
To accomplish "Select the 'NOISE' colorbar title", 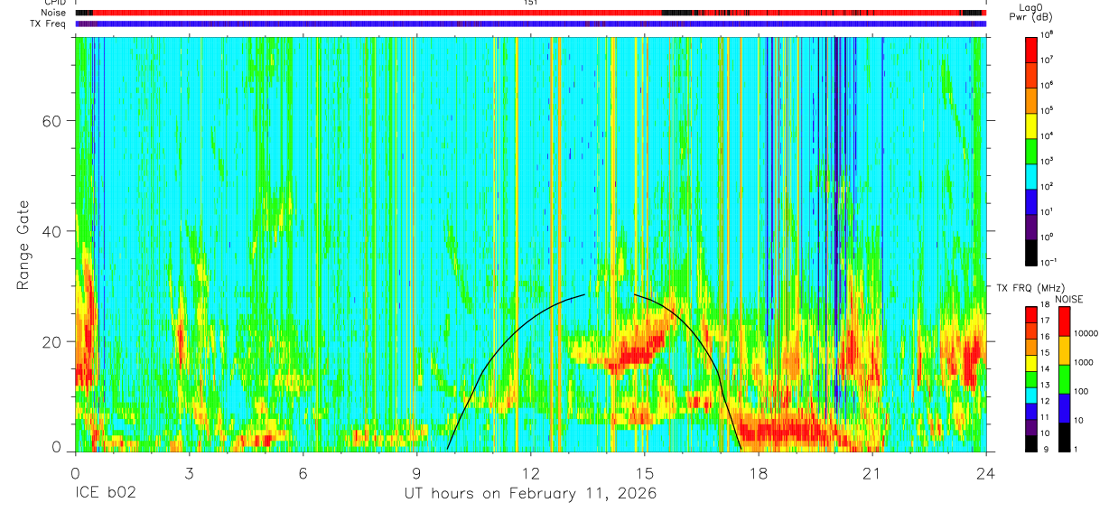I will pyautogui.click(x=1067, y=299).
